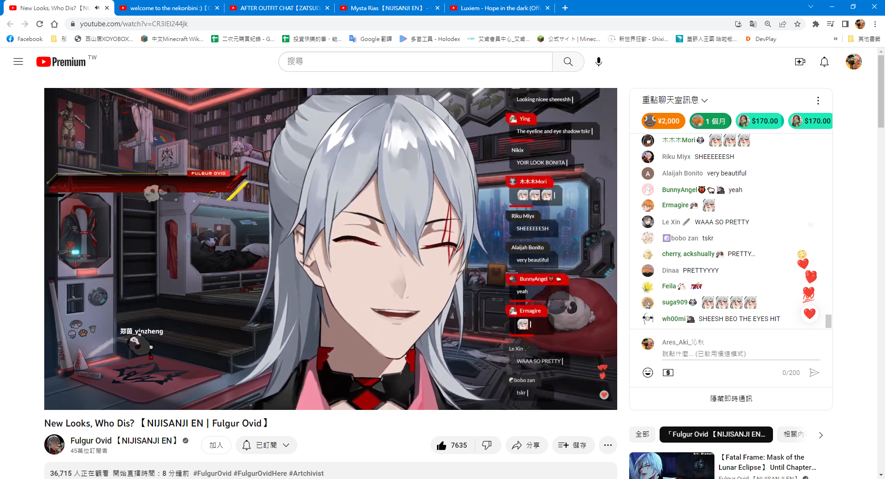Screen dimensions: 885x479
Task: Reload the current page
Action: [40, 24]
